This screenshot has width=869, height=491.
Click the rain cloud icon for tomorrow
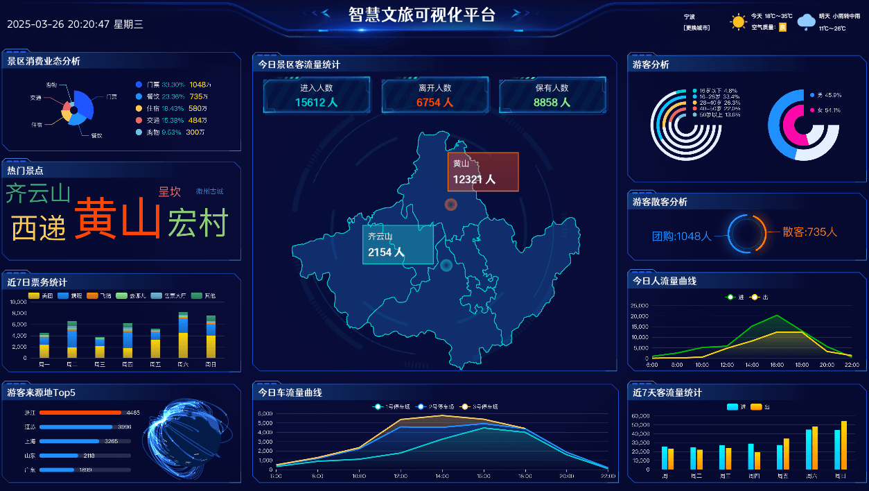[806, 22]
